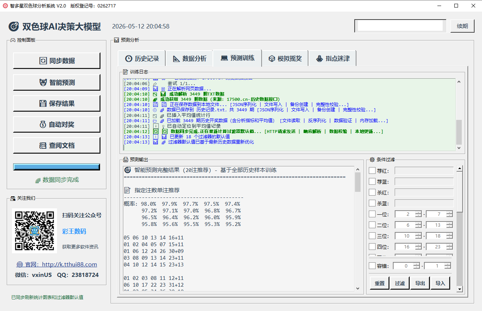This screenshot has height=311, width=482.
Task: Click the QR code image
Action: pyautogui.click(x=34, y=231)
